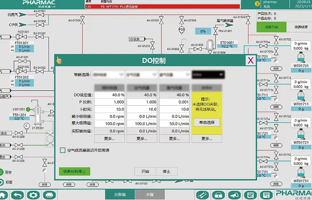The width and height of the screenshot is (312, 200).
Task: Select valve AV-01506
Action: pyautogui.click(x=182, y=20)
